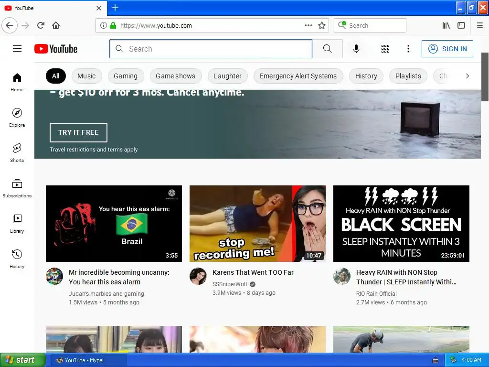
Task: Open Explore in the sidebar
Action: click(17, 118)
